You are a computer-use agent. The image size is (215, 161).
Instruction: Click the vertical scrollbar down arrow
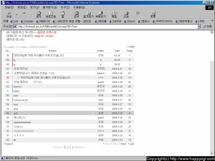pyautogui.click(x=212, y=154)
